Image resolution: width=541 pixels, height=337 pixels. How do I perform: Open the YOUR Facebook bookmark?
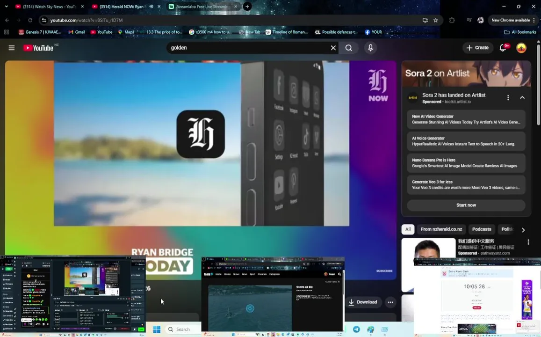373,32
